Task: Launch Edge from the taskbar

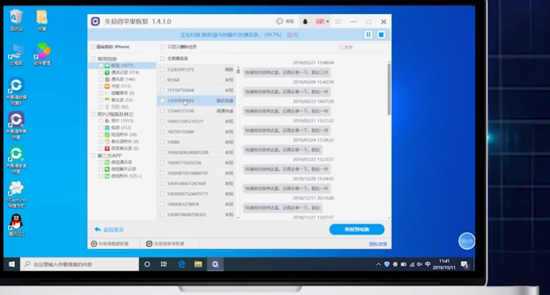Action: tap(181, 264)
